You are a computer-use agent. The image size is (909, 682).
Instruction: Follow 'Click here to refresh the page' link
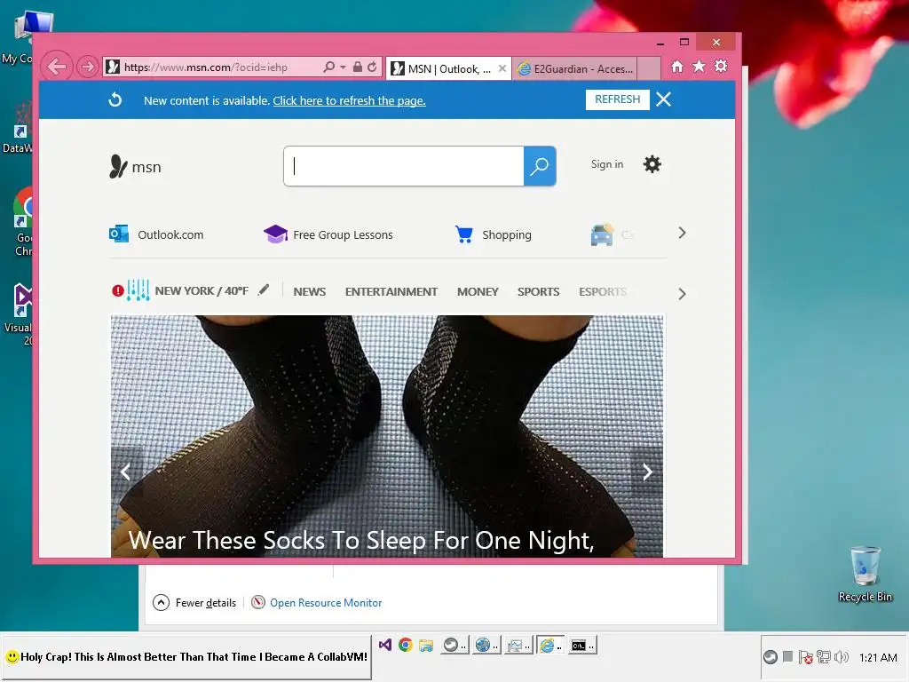coord(349,101)
